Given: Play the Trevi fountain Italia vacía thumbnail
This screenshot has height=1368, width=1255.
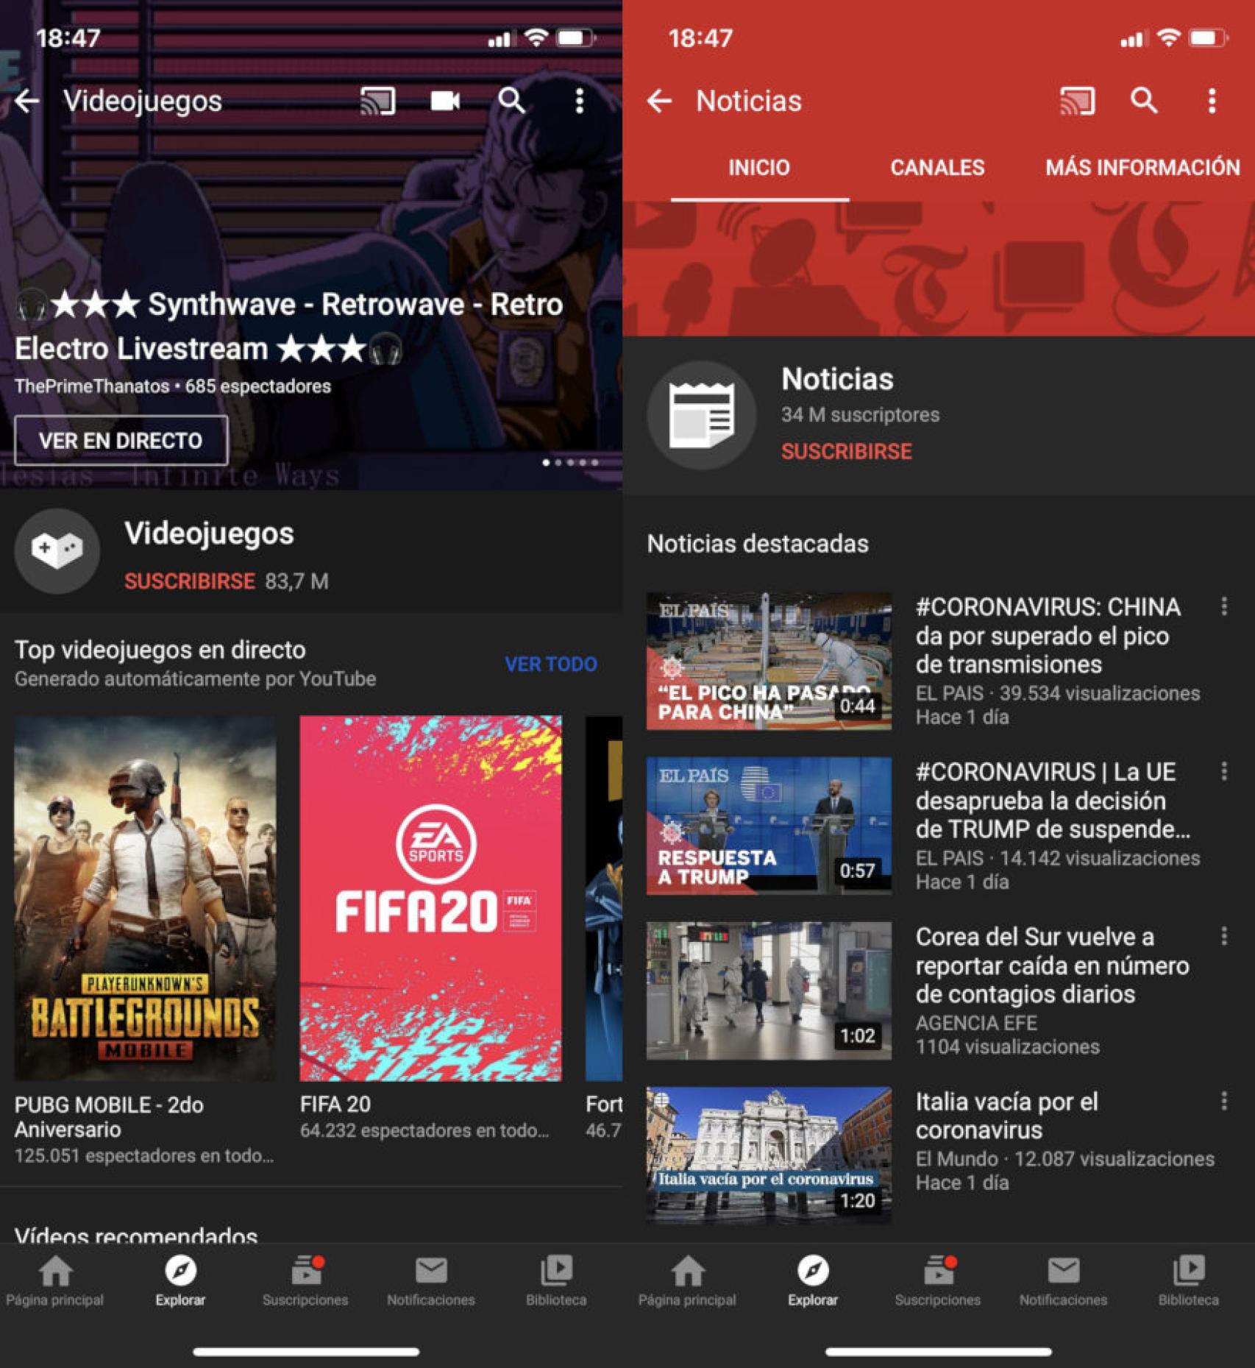Looking at the screenshot, I should coord(769,1155).
